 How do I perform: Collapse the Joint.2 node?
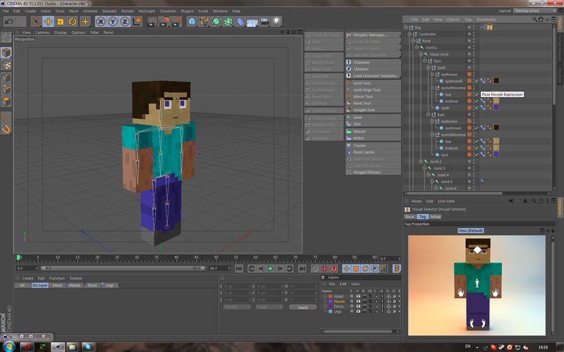tap(420, 161)
